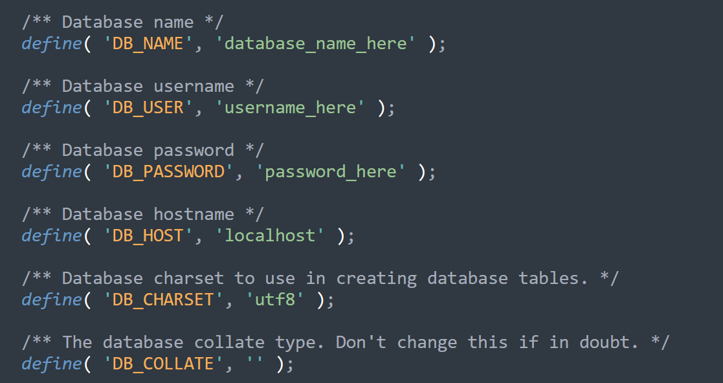The image size is (723, 383).
Task: Click the 'Database username' comment line
Action: [x=142, y=86]
